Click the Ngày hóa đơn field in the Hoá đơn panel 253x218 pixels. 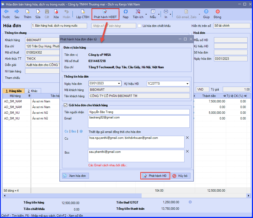coord(231,59)
